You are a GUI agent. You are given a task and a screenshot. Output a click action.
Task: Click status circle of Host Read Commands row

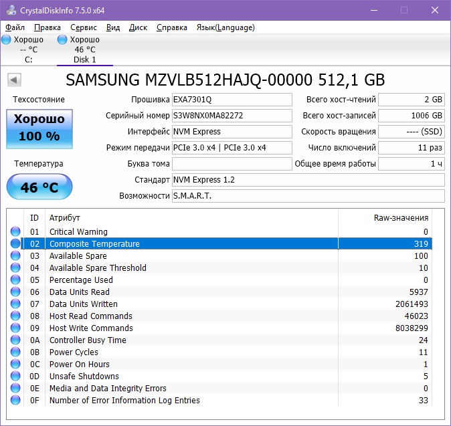[15, 316]
